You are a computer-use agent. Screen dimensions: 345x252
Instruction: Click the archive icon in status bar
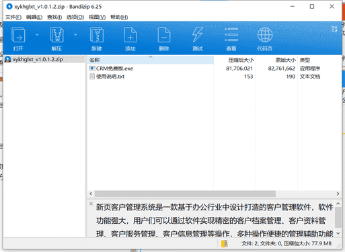[225, 244]
